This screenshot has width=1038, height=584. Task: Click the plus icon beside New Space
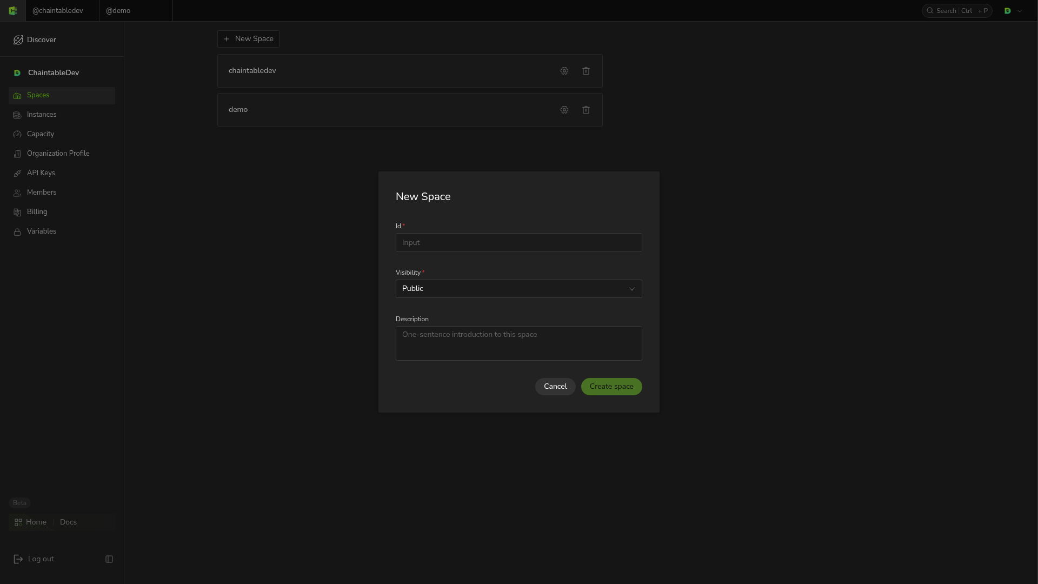pyautogui.click(x=227, y=39)
